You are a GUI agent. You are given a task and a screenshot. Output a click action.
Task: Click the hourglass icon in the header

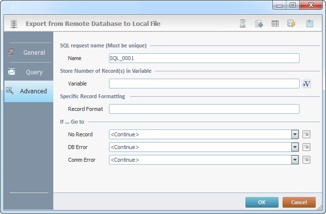(x=243, y=23)
